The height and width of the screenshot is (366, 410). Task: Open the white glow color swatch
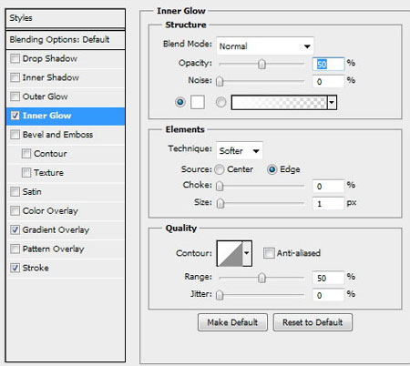pos(198,102)
